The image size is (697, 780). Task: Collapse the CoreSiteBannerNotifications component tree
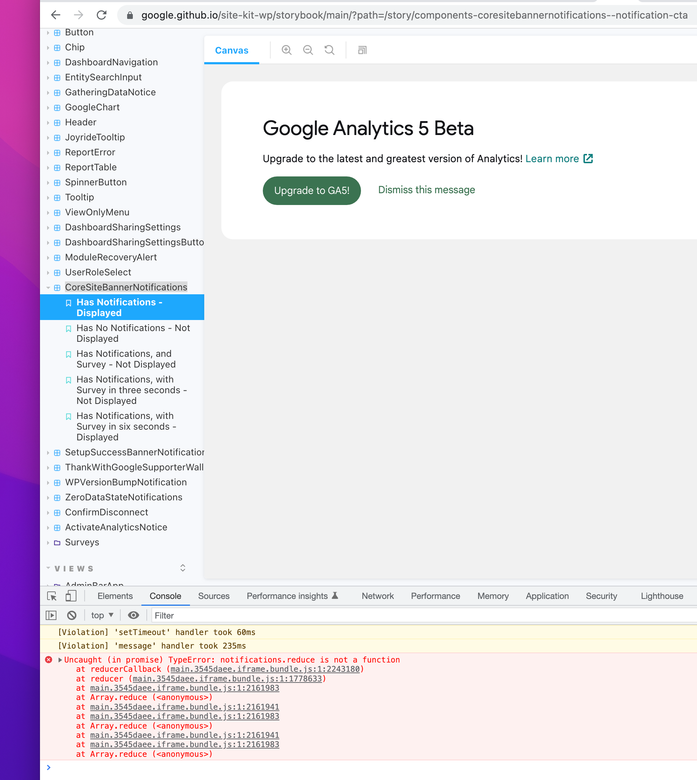click(x=47, y=287)
